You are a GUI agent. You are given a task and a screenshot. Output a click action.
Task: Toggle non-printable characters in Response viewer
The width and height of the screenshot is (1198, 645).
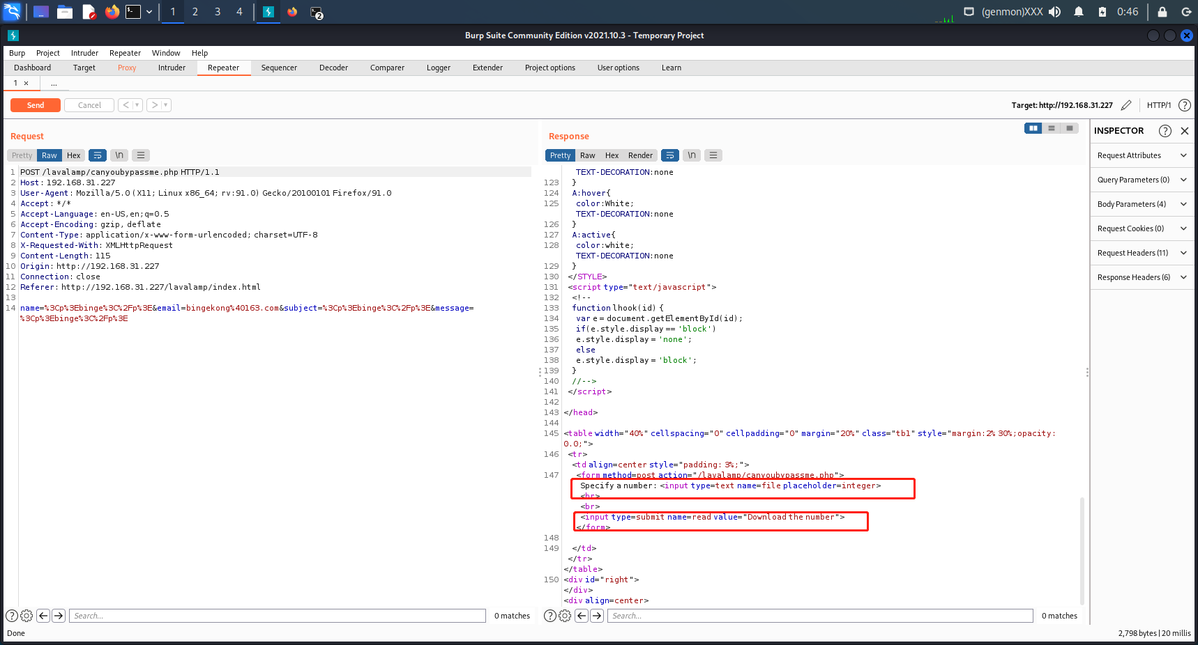(691, 155)
